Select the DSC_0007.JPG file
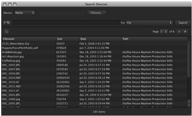 pos(11,69)
